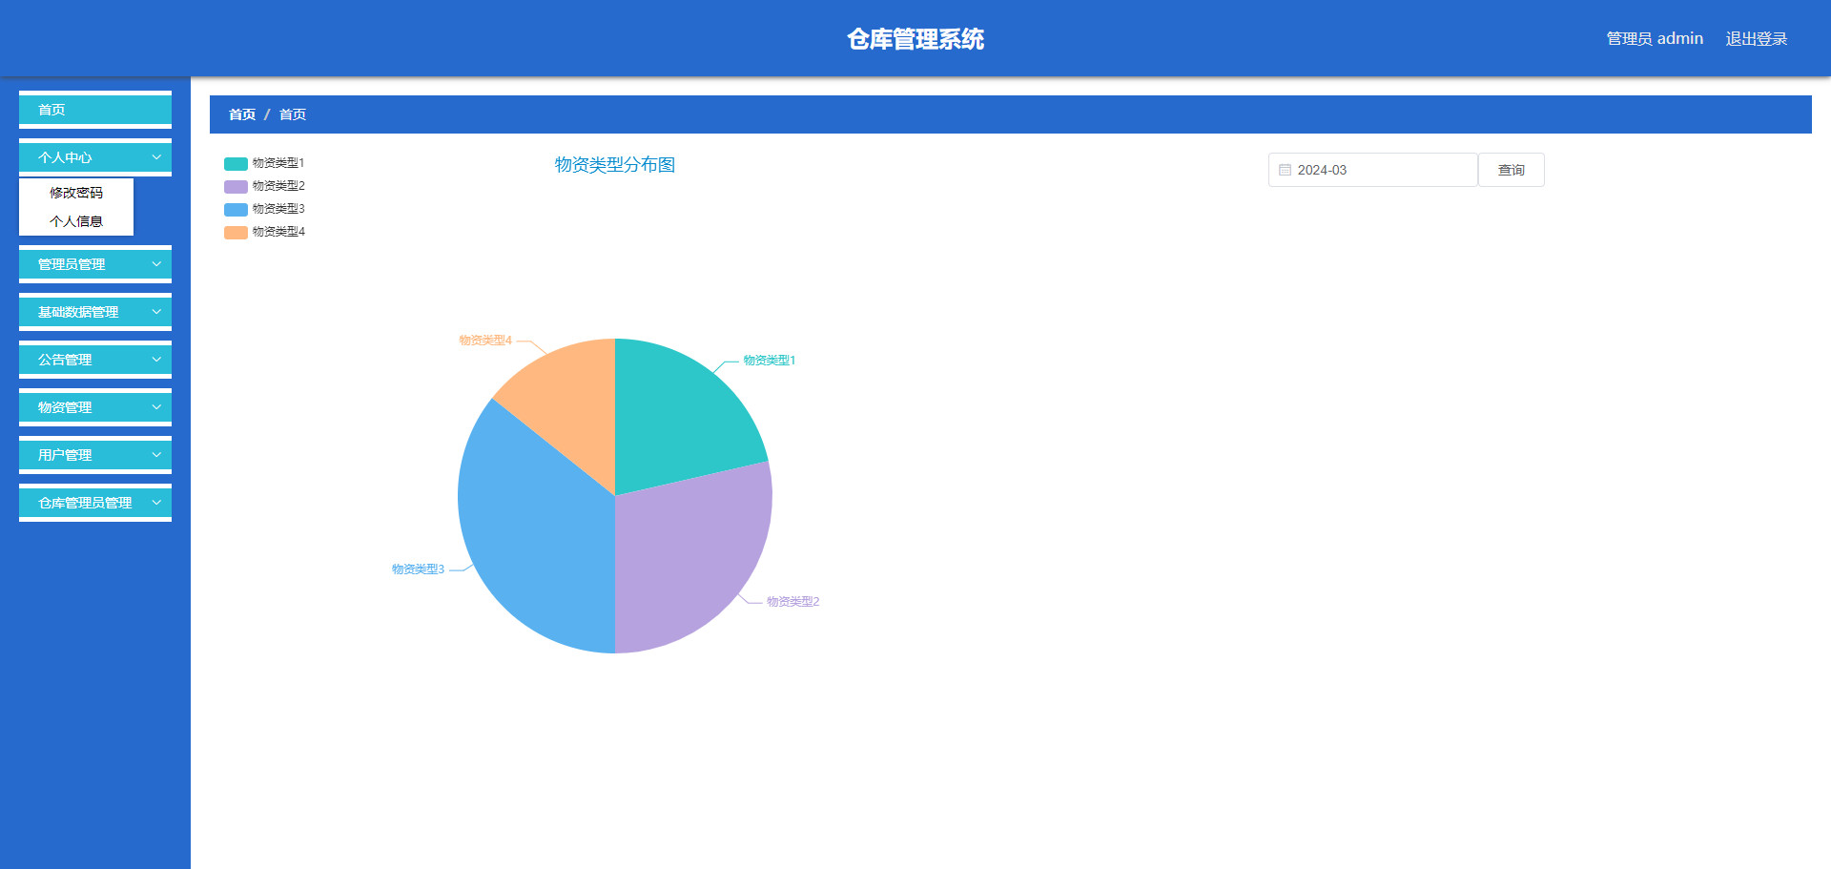Select the 公告管理 menu label
The image size is (1831, 869).
point(65,360)
